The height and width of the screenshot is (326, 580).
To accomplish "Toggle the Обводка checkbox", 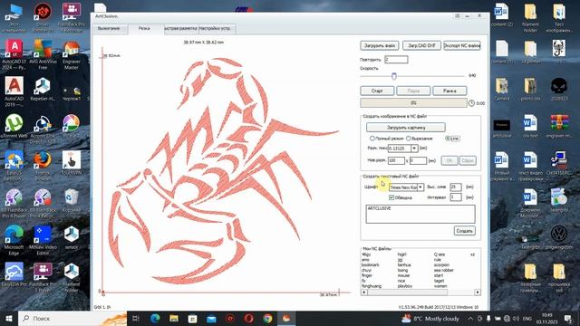I will 391,197.
